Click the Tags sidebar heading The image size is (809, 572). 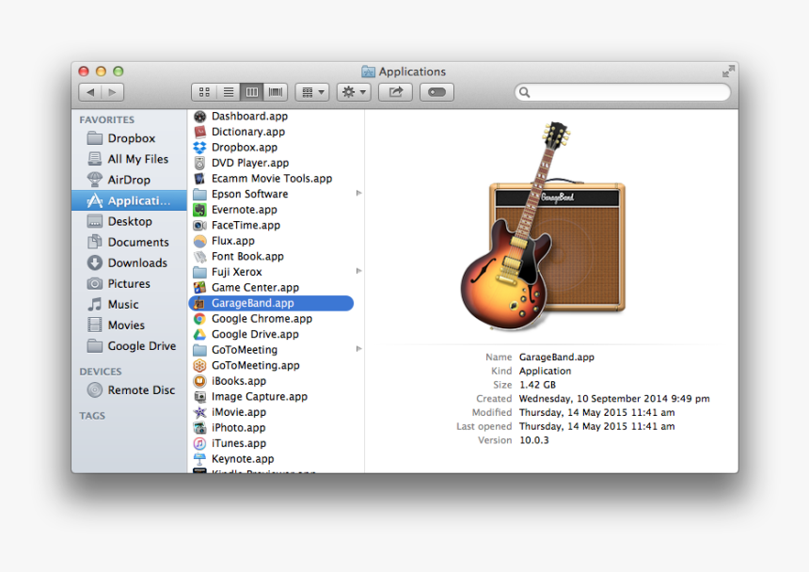[x=92, y=416]
